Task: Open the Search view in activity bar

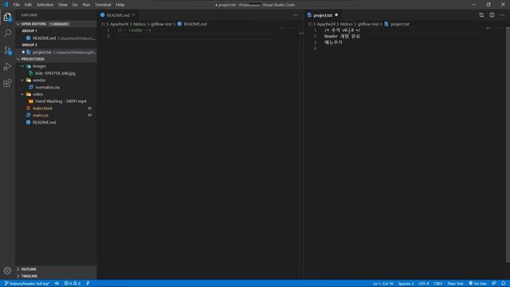Action: pyautogui.click(x=7, y=33)
